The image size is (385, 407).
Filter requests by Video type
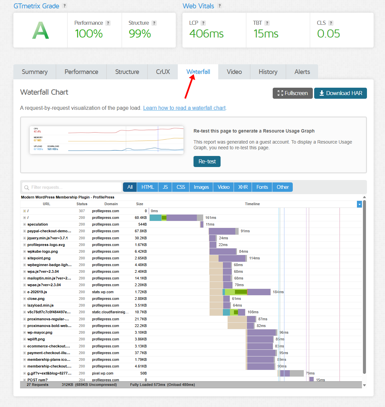coord(224,187)
